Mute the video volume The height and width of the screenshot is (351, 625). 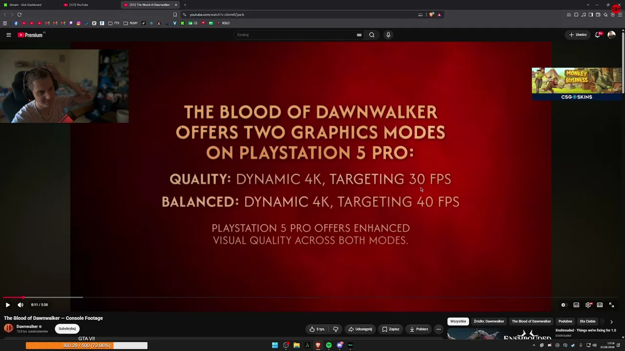pos(21,305)
